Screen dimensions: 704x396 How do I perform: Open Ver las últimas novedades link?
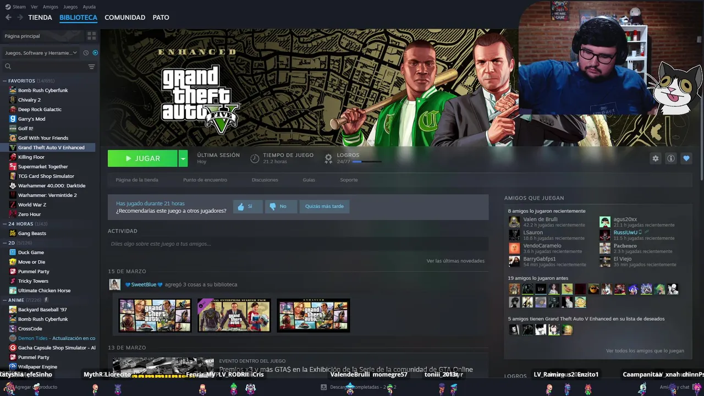tap(455, 261)
